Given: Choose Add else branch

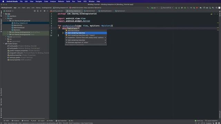Looking at the screenshot, I should pos(86,31).
